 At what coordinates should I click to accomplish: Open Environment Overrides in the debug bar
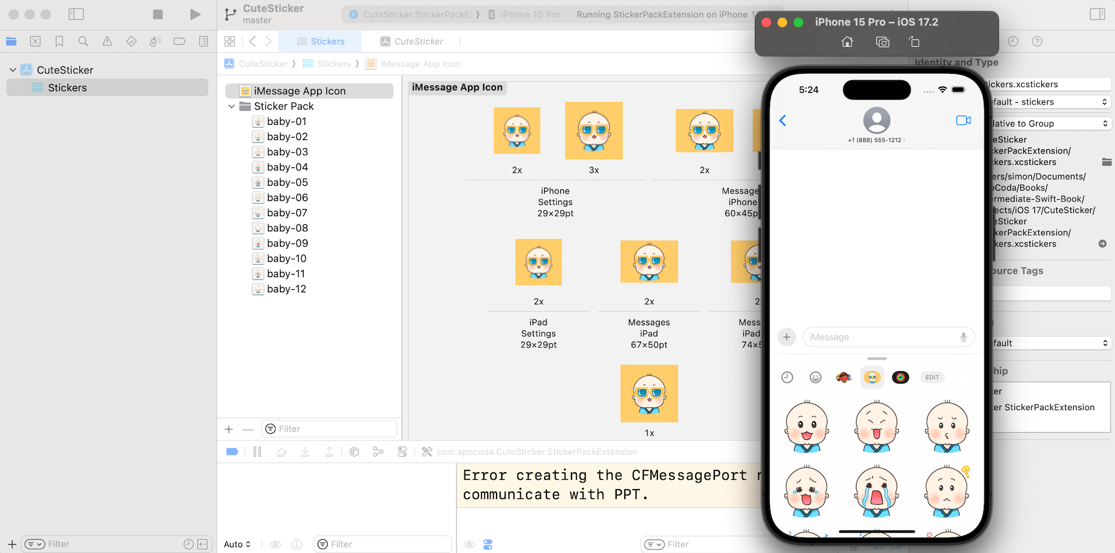tap(402, 451)
